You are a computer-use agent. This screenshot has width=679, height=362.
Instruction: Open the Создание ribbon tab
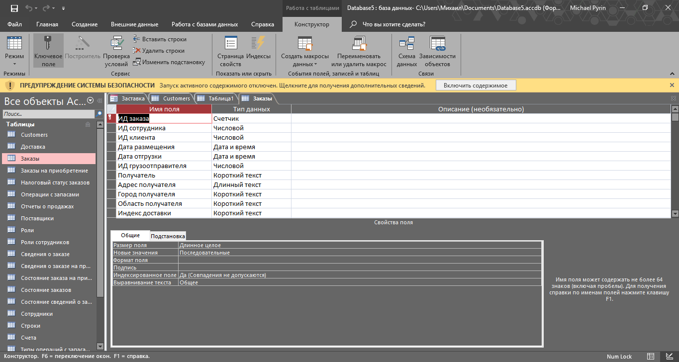pos(85,24)
